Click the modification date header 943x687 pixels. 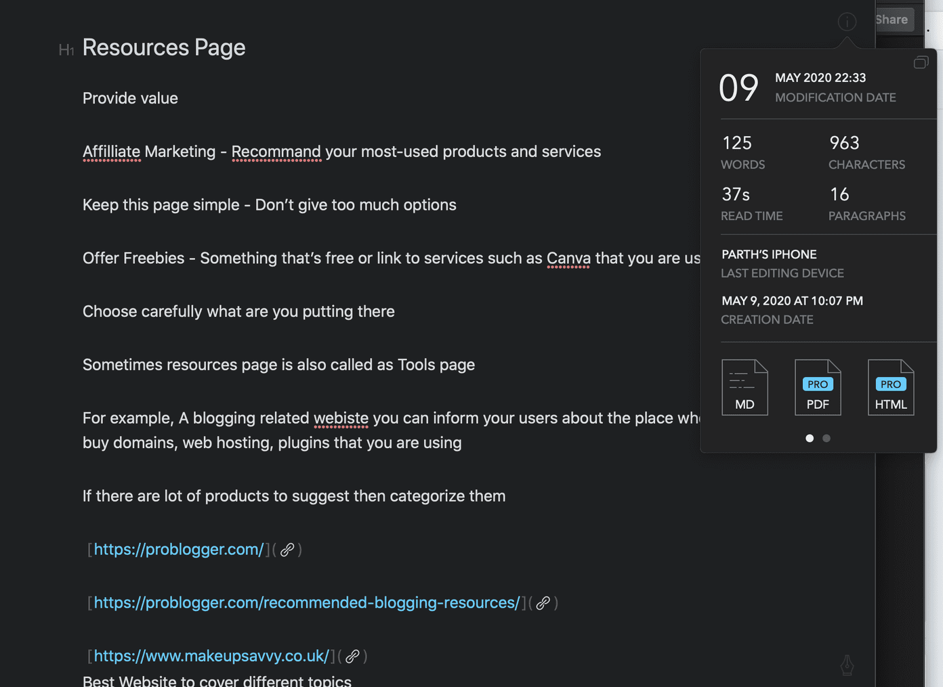835,87
